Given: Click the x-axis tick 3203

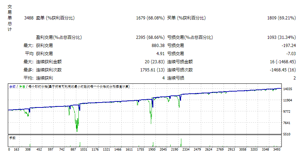Looking at the screenshot, I should (254, 149).
